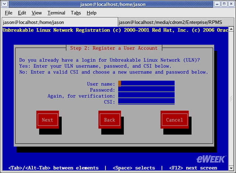Open the Help menu
The height and width of the screenshot is (173, 236).
tap(91, 13)
